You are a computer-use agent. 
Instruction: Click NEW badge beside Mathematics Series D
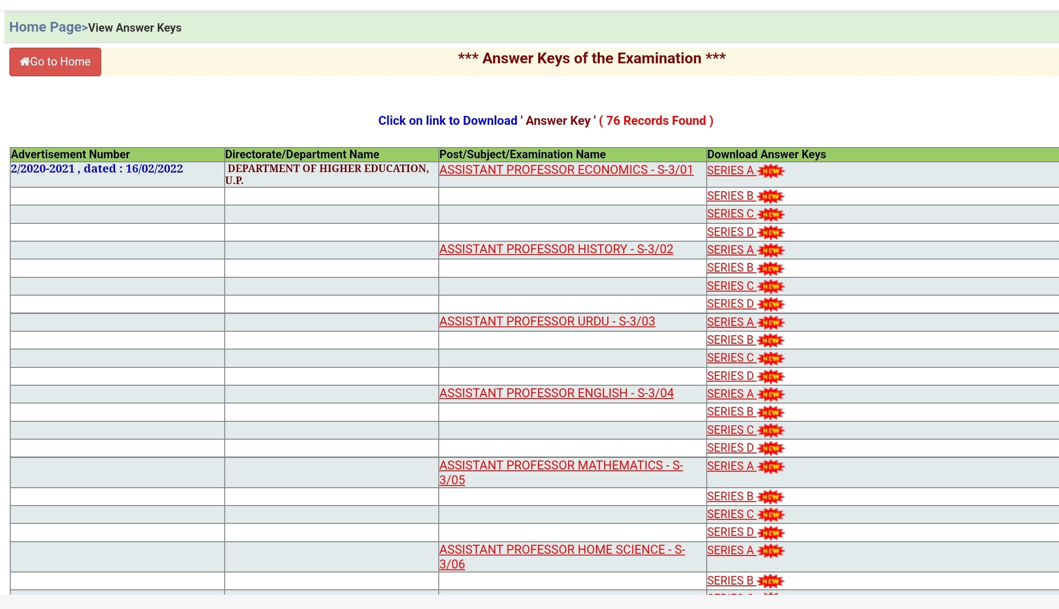pos(771,533)
